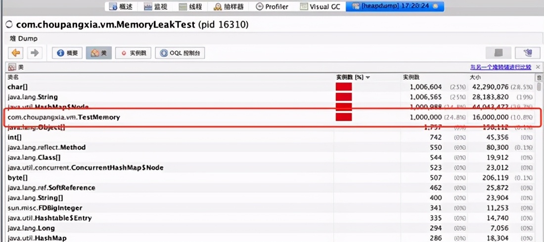Switch to the Sampler tab

point(229,6)
